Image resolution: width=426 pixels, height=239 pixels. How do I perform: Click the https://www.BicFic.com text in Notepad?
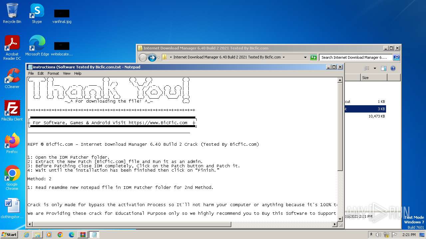[x=158, y=122]
